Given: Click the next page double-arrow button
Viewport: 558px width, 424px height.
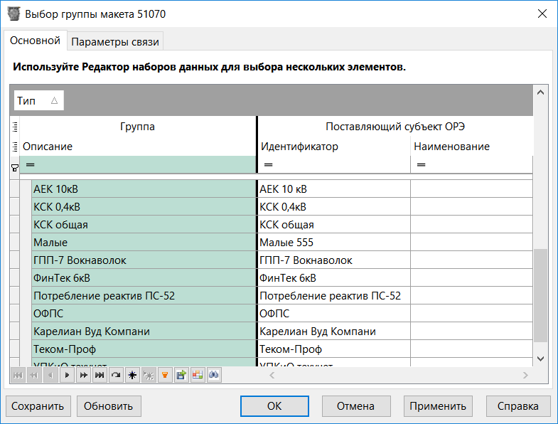Looking at the screenshot, I should 84,375.
